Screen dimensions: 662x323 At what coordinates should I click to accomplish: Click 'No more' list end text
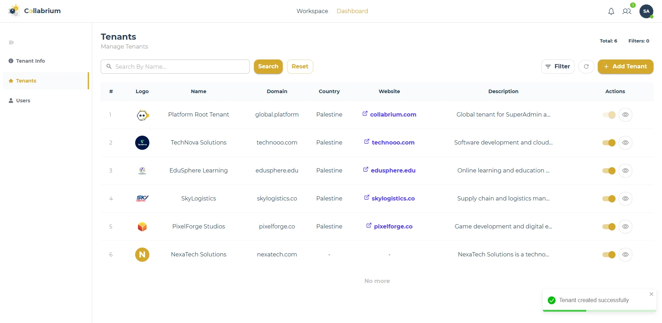pyautogui.click(x=377, y=281)
